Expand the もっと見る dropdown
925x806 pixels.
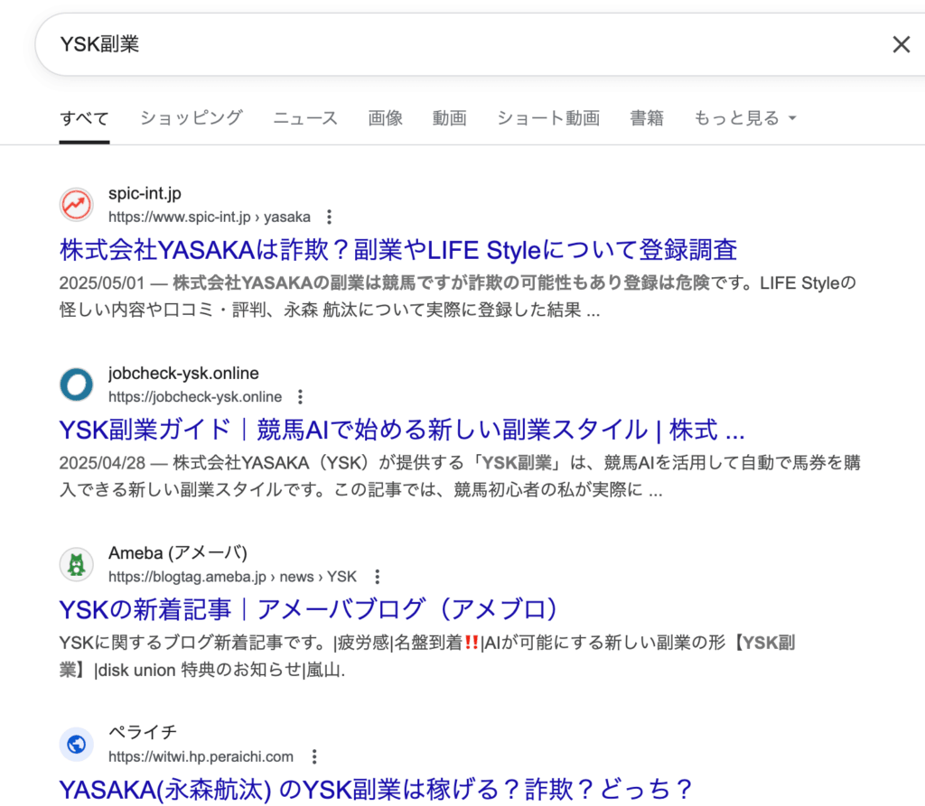tap(745, 118)
